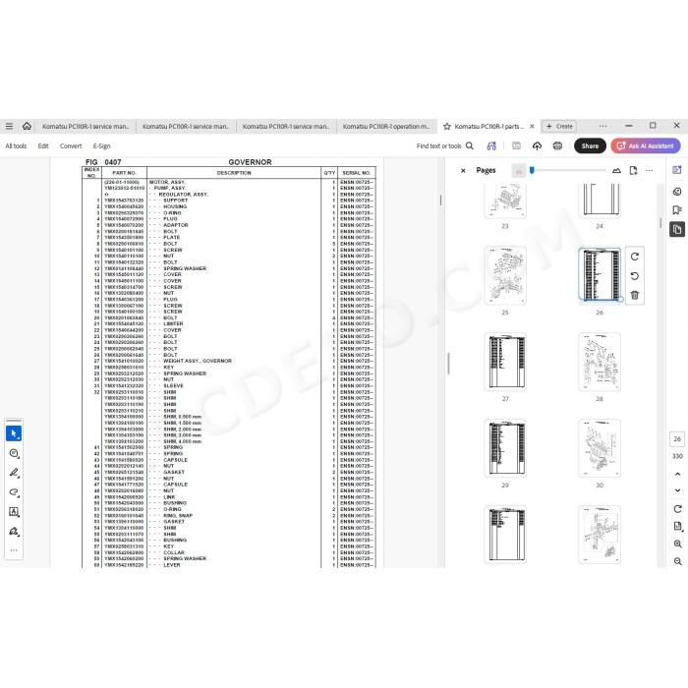Select page 27 thumbnail
The height and width of the screenshot is (688, 688).
tap(505, 362)
